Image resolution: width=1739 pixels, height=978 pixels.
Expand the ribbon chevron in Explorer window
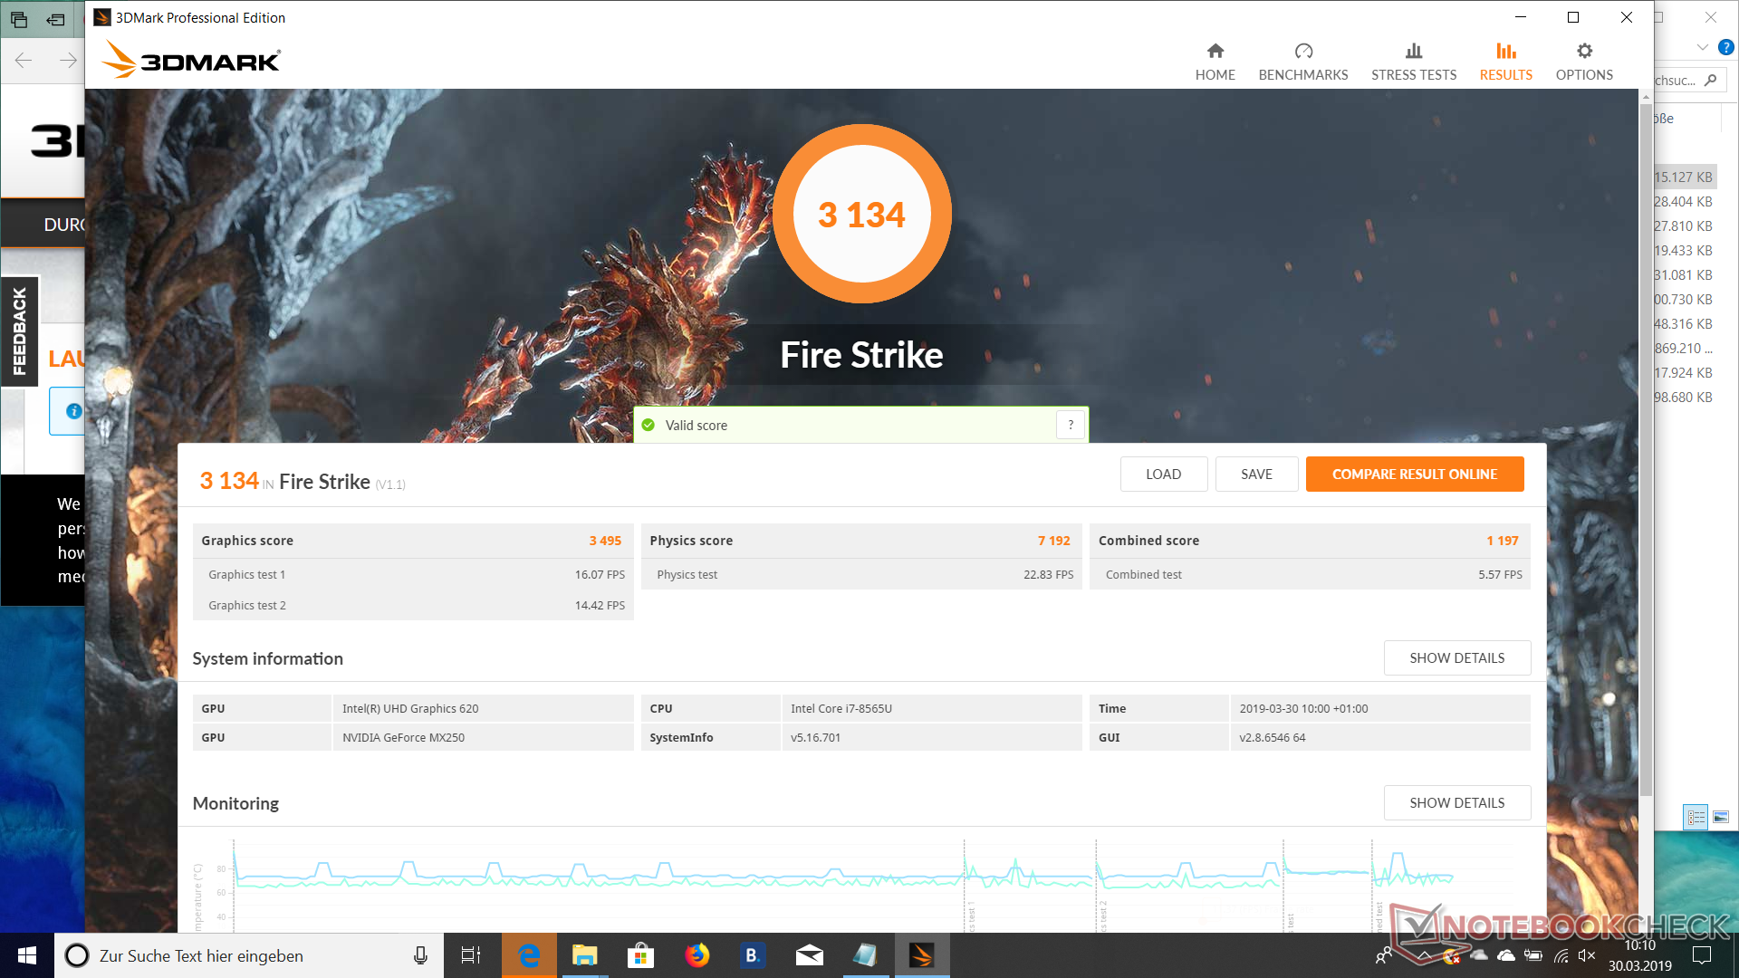coord(1703,47)
